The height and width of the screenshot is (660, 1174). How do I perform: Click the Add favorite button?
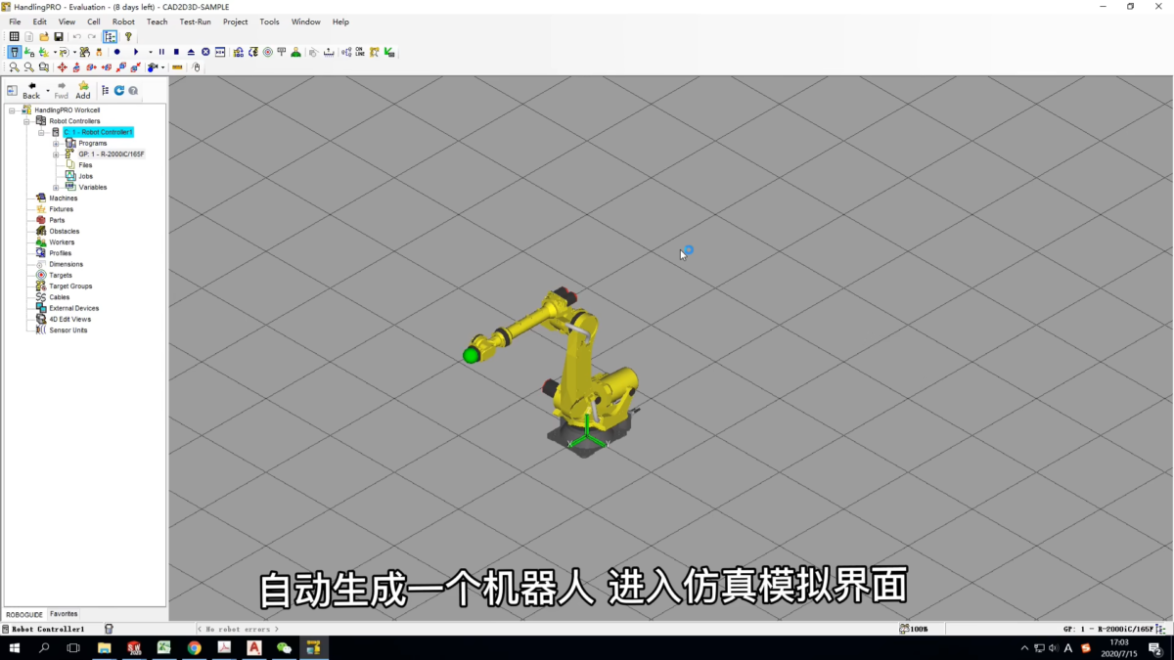click(83, 90)
